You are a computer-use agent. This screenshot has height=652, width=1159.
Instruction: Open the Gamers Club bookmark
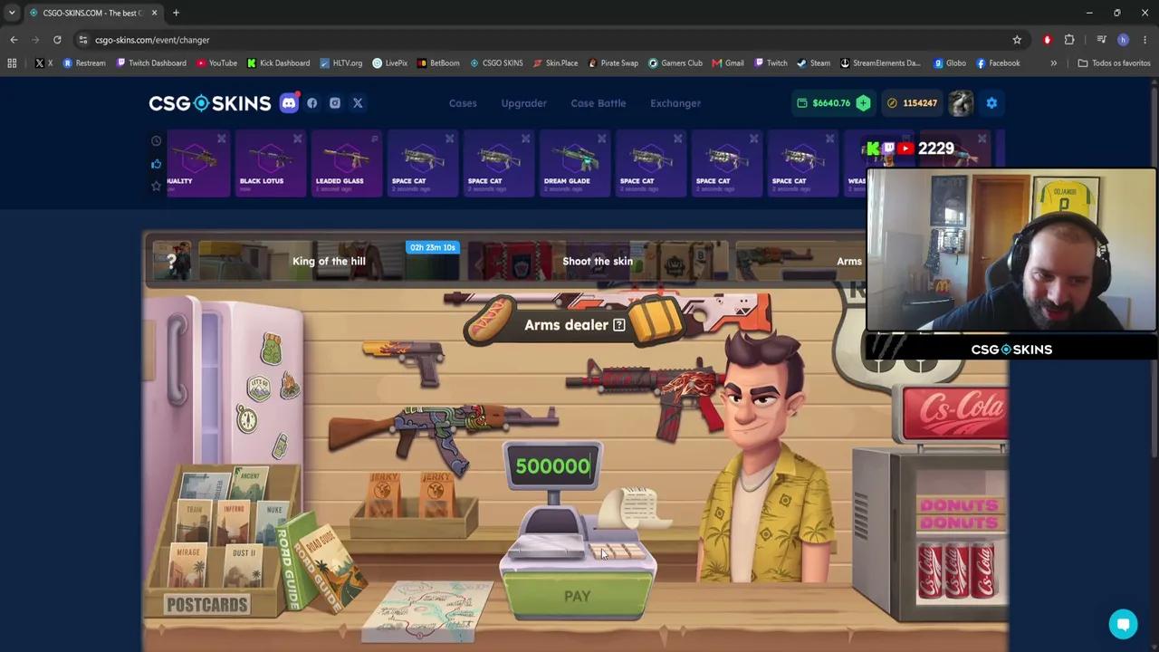coord(675,63)
